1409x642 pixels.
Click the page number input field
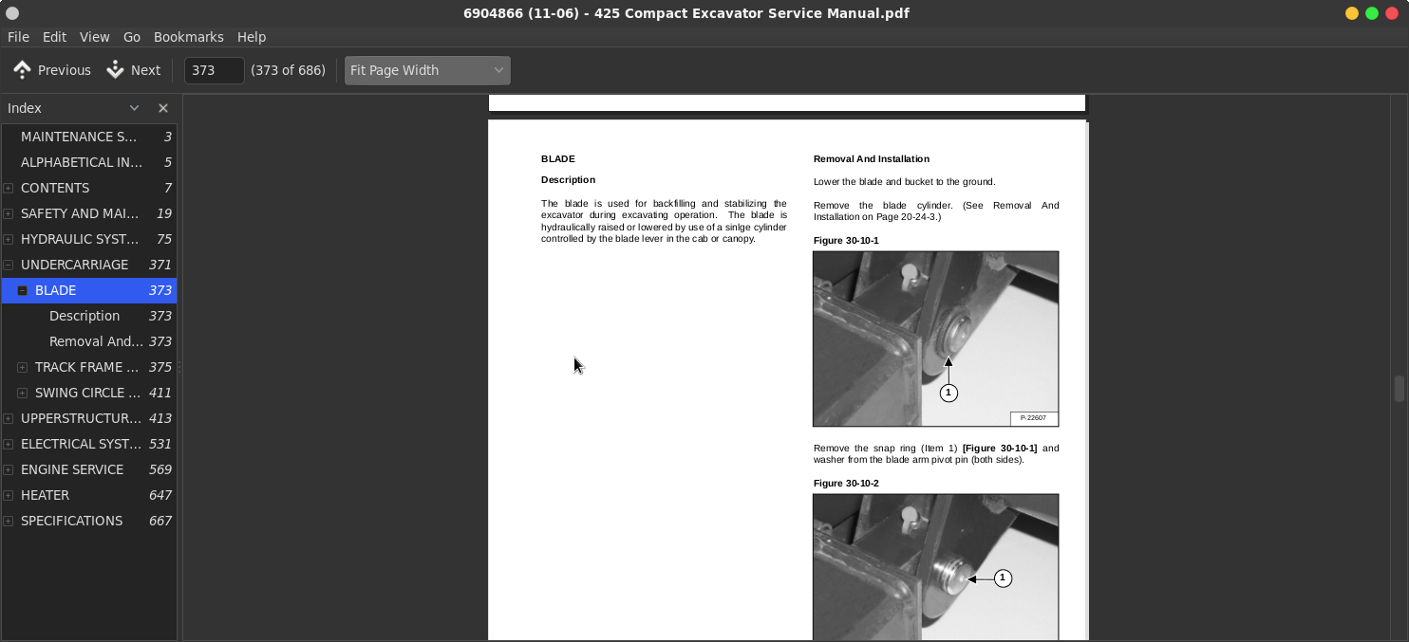coord(214,70)
